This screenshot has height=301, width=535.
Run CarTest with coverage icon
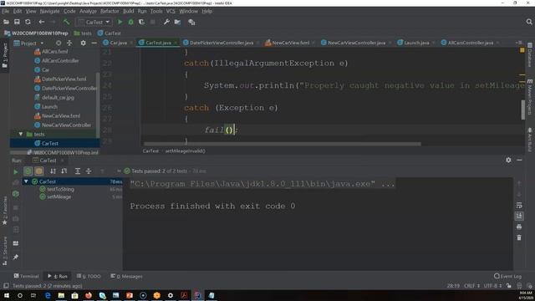[141, 23]
